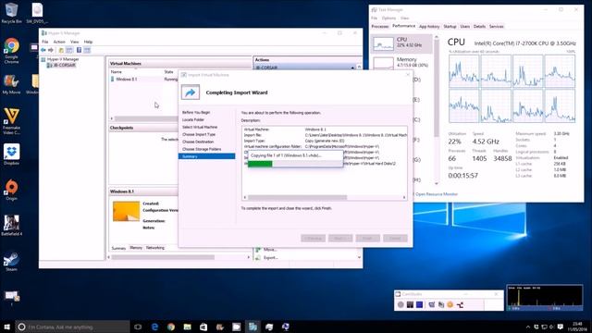592x333 pixels.
Task: Click the Forward arrow in Hyper-V Manager toolbar
Action: tap(51, 50)
